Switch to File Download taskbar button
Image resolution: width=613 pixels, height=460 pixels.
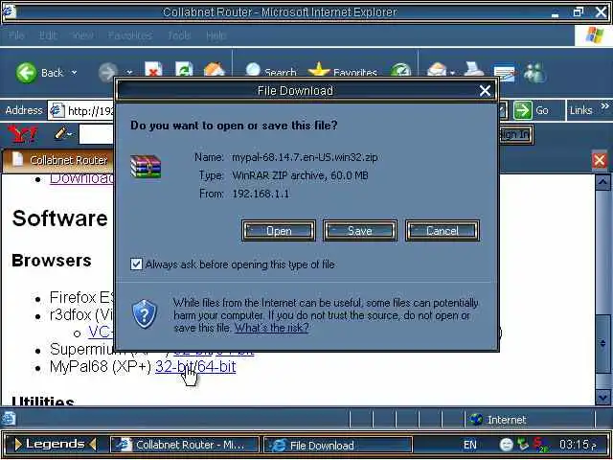click(x=338, y=445)
